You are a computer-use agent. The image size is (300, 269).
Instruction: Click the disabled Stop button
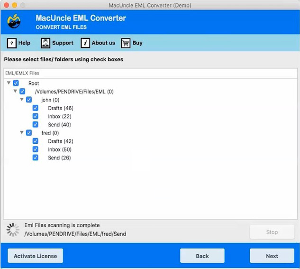[272, 232]
